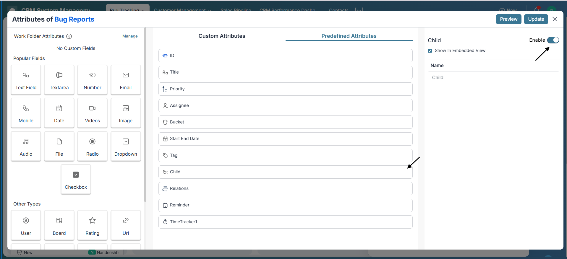Add a Text Field attribute
The width and height of the screenshot is (567, 259).
pos(26,80)
